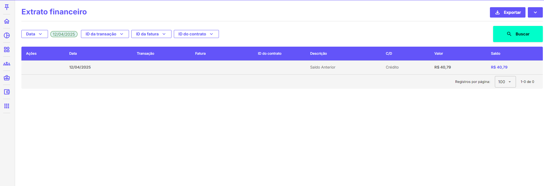Screen dimensions: 544x186
Task: Click the Saldo column header
Action: pyautogui.click(x=495, y=54)
